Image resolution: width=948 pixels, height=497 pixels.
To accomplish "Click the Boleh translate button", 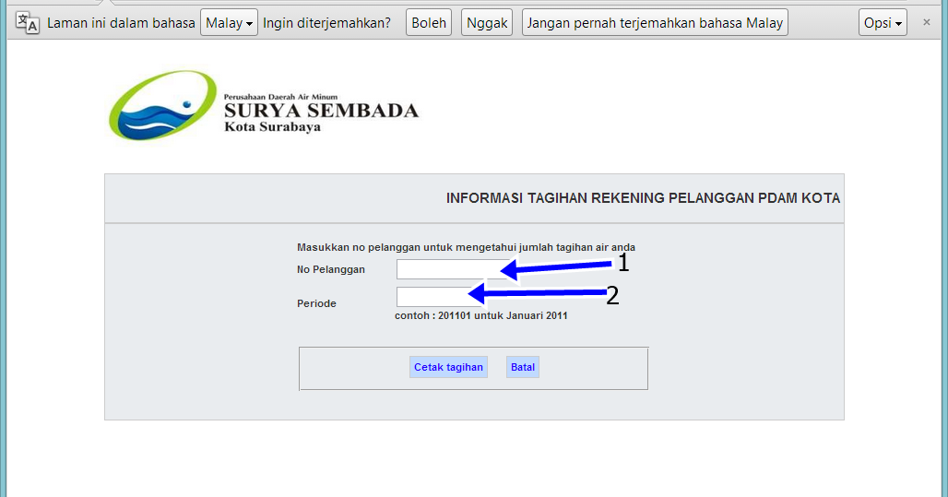I will click(429, 23).
